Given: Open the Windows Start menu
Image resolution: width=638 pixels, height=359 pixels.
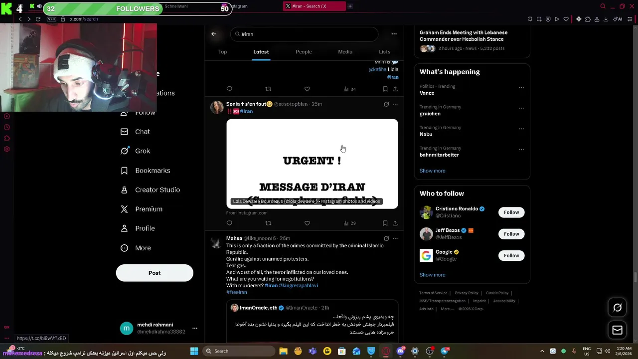Looking at the screenshot, I should [x=194, y=351].
